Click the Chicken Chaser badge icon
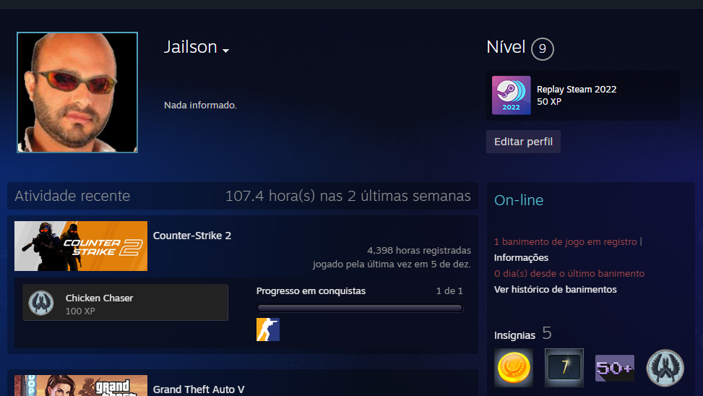 41,302
